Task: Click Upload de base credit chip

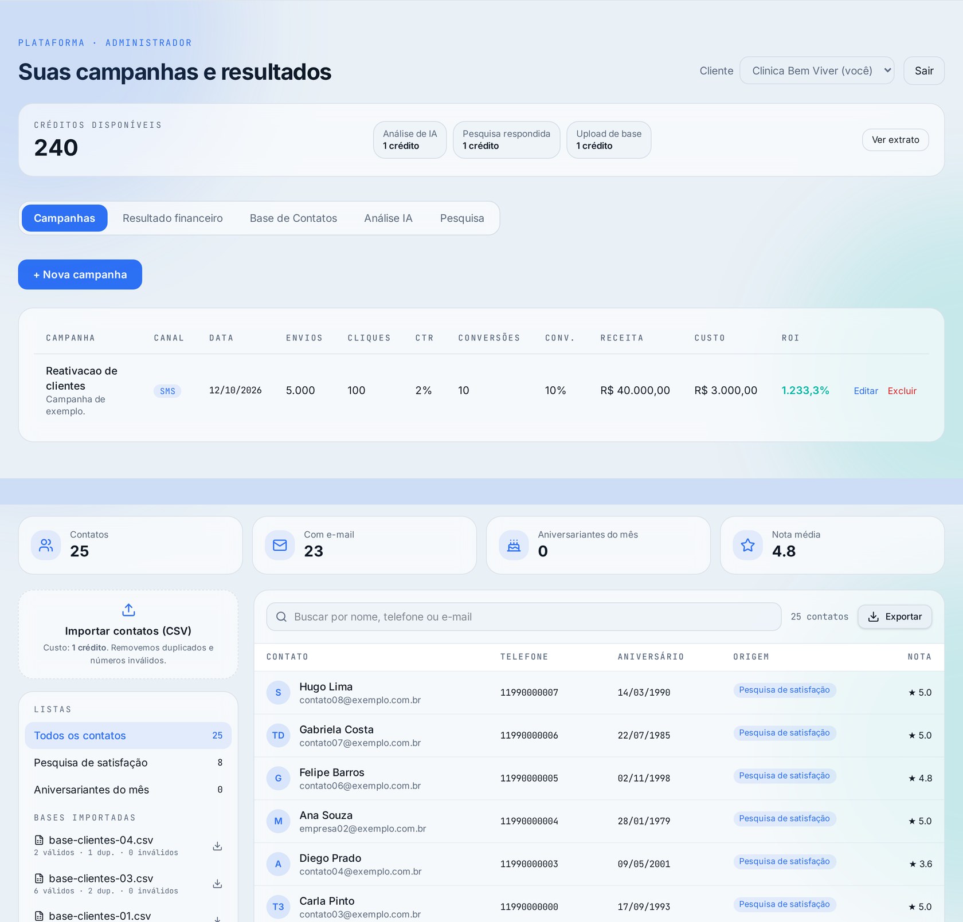Action: (x=609, y=140)
